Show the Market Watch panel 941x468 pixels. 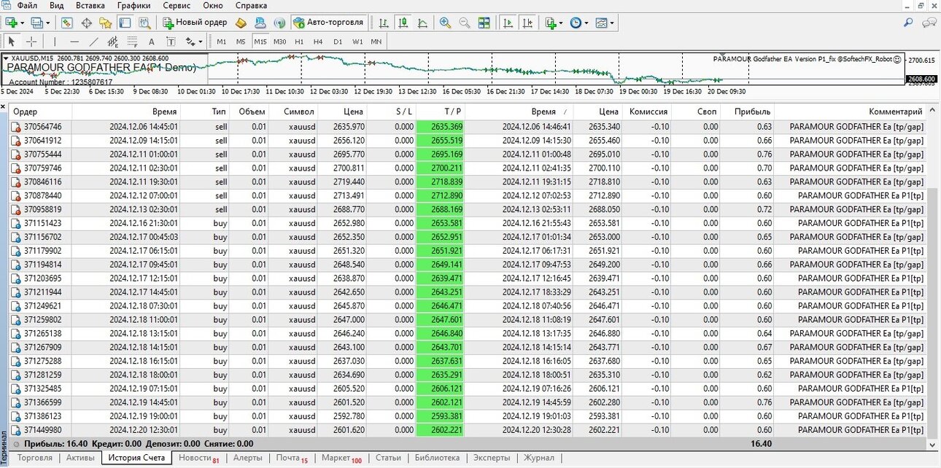click(66, 23)
